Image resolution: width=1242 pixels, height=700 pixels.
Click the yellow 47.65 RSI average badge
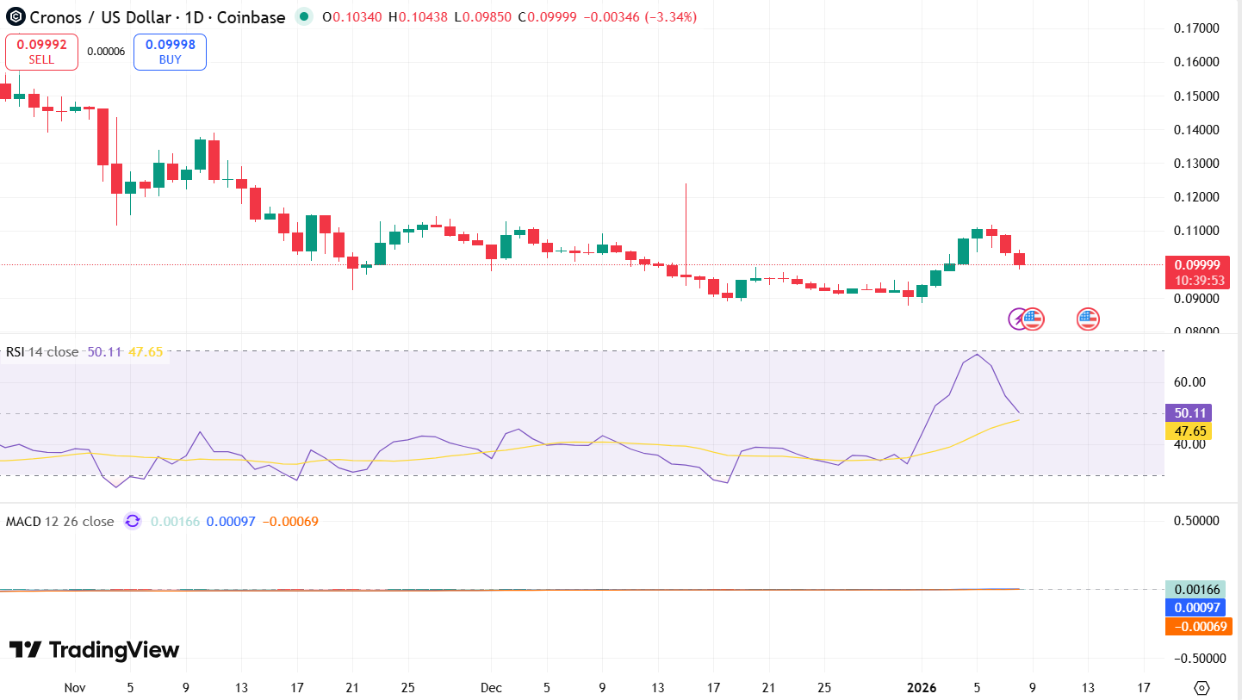1189,429
